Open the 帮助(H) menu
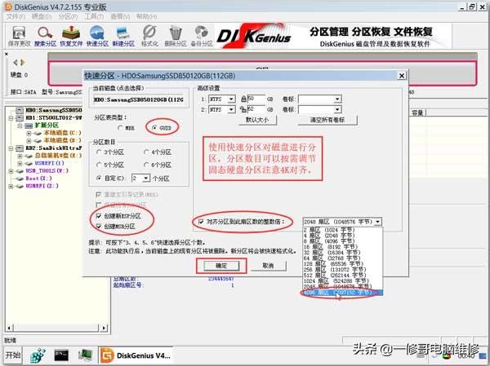Image resolution: width=490 pixels, height=366 pixels. pos(146,16)
